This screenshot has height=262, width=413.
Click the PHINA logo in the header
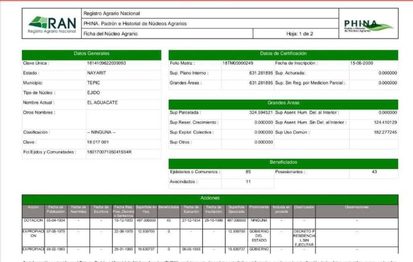(x=368, y=25)
